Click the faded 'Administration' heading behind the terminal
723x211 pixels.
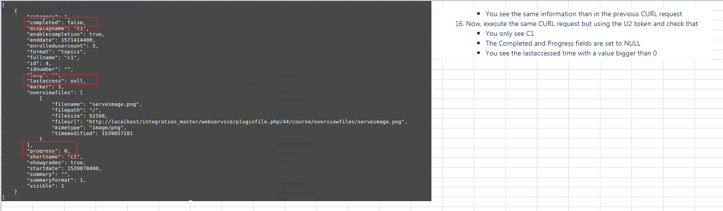[x=294, y=144]
